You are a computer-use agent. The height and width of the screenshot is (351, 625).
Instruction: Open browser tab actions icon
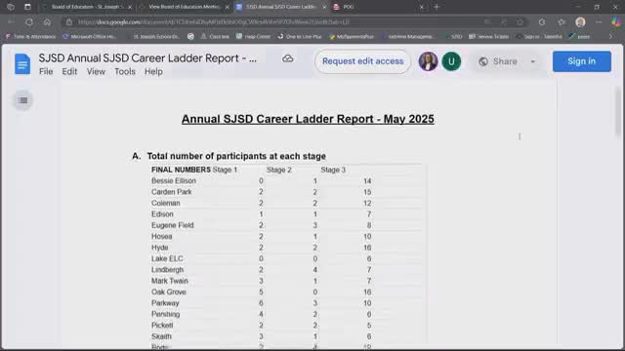tap(27, 7)
